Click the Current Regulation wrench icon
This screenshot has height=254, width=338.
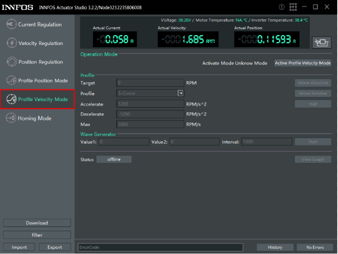tap(11, 25)
